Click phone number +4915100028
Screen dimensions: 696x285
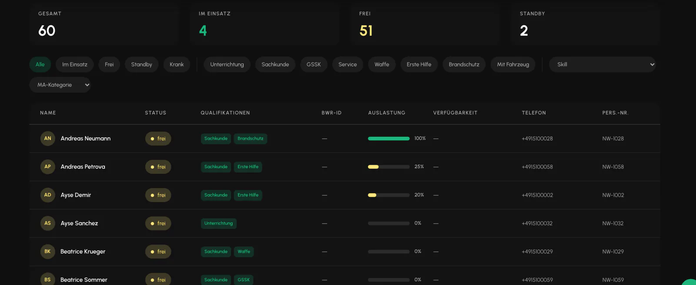(537, 139)
